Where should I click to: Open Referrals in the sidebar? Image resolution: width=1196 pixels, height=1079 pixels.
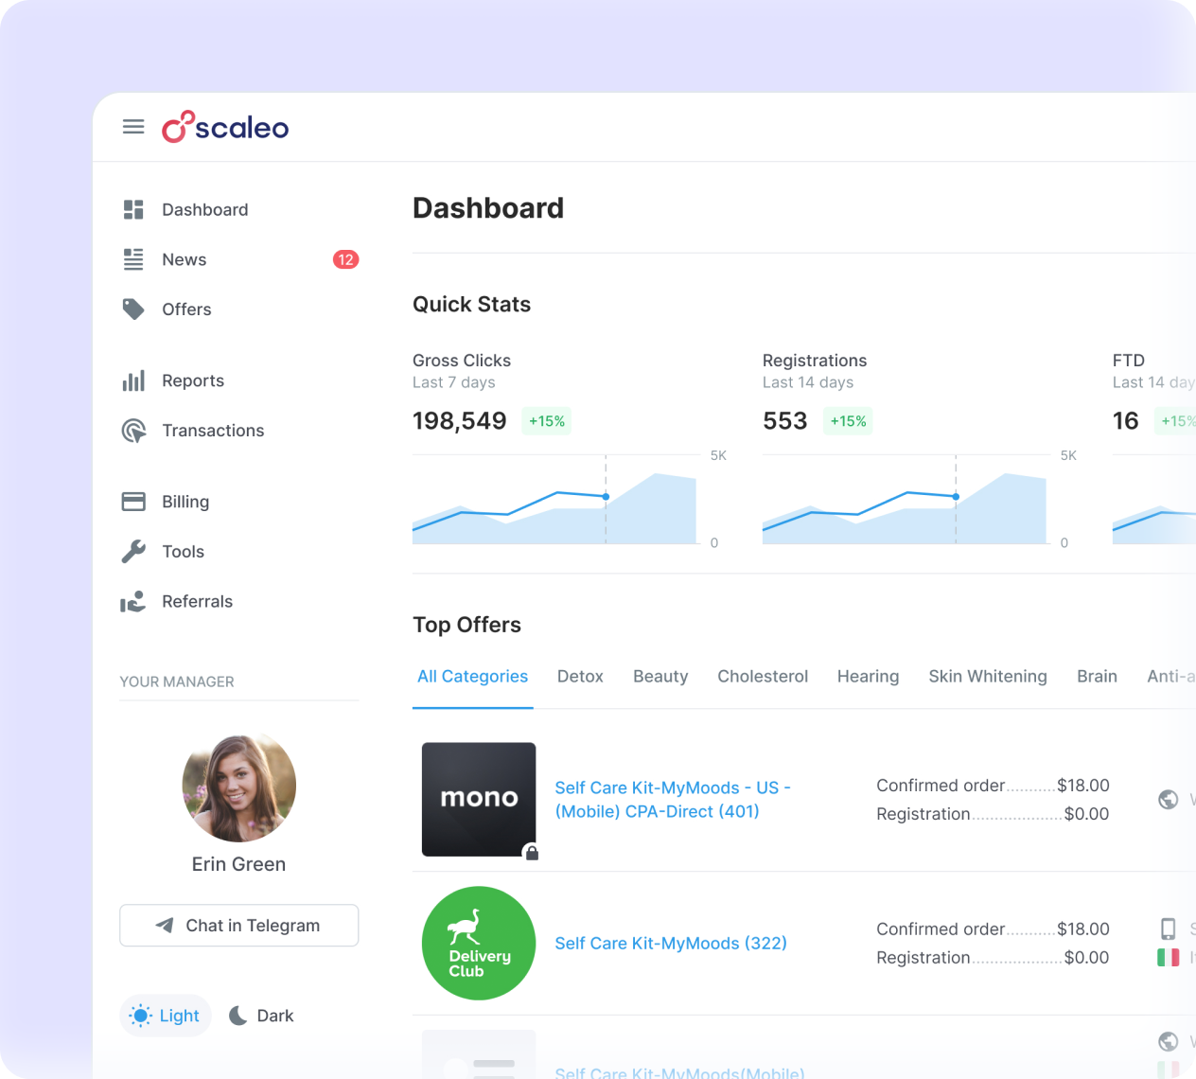tap(197, 602)
